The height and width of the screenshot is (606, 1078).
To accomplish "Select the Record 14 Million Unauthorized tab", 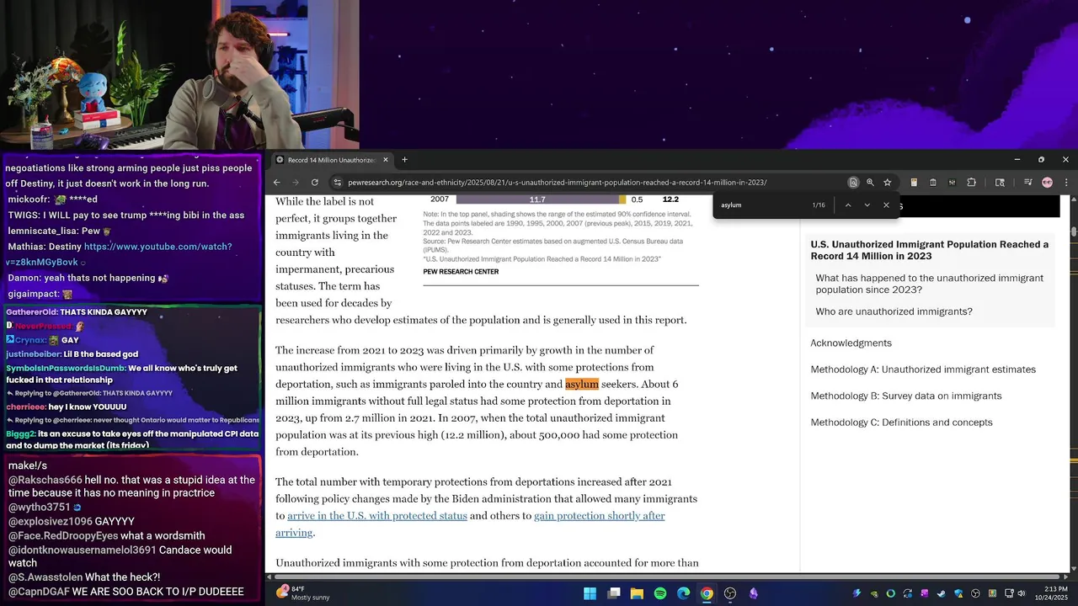I will point(332,160).
